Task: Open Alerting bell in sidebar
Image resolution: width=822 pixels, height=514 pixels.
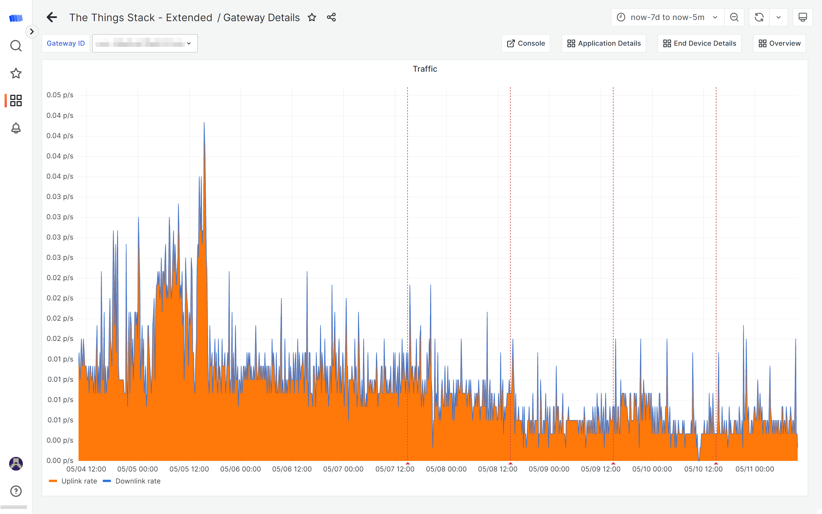Action: point(16,128)
